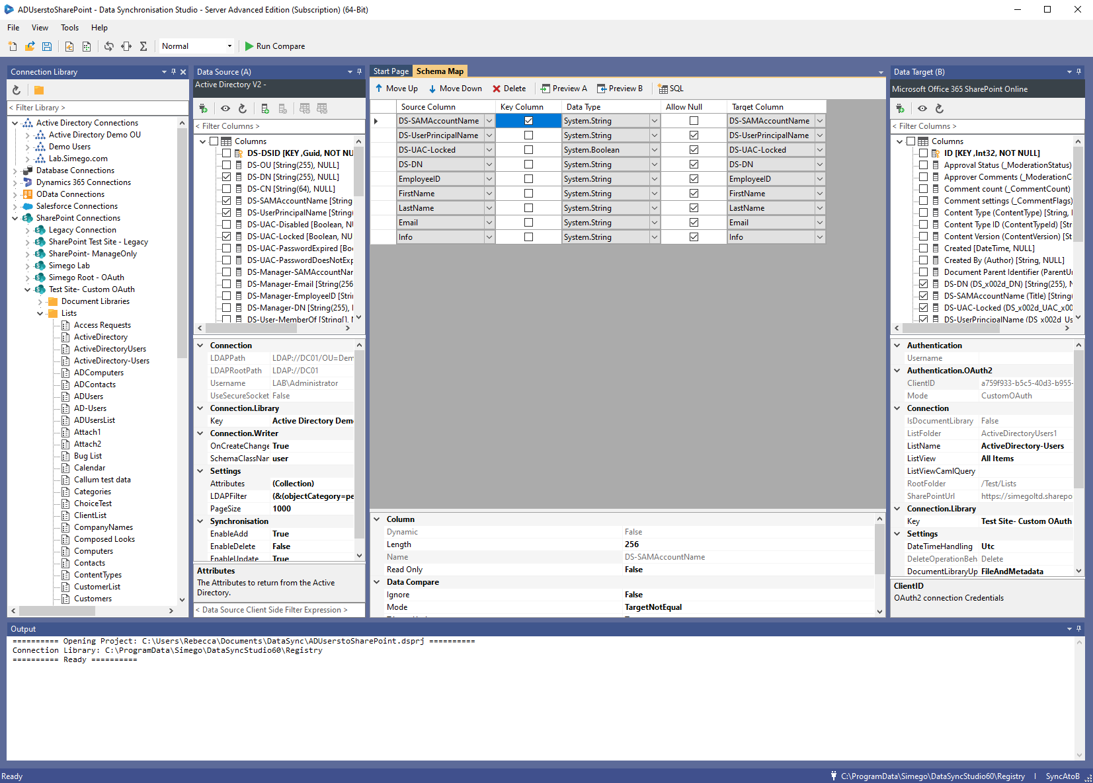This screenshot has width=1093, height=783.
Task: Collapse the Data Compare property section
Action: (x=377, y=582)
